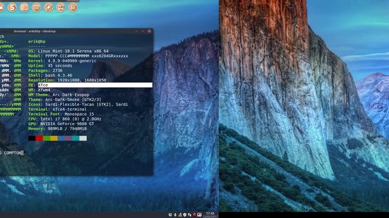Open the 17:45 clock in the panel
This screenshot has width=389, height=218.
click(210, 213)
